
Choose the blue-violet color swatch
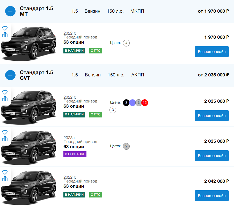(x=132, y=103)
